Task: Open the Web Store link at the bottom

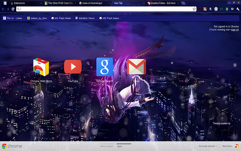Action: [230, 146]
